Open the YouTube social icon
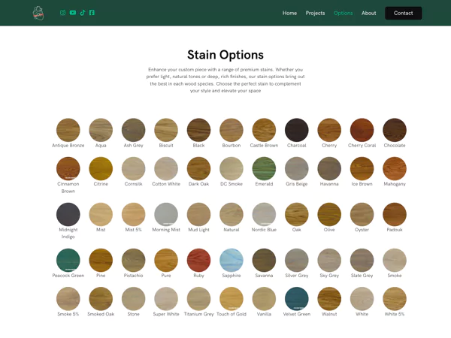 click(x=73, y=13)
